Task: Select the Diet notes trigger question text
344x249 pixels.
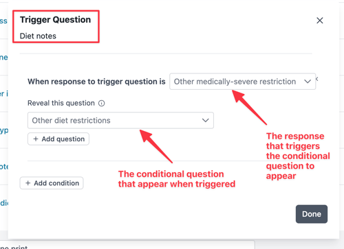Action: pyautogui.click(x=38, y=36)
